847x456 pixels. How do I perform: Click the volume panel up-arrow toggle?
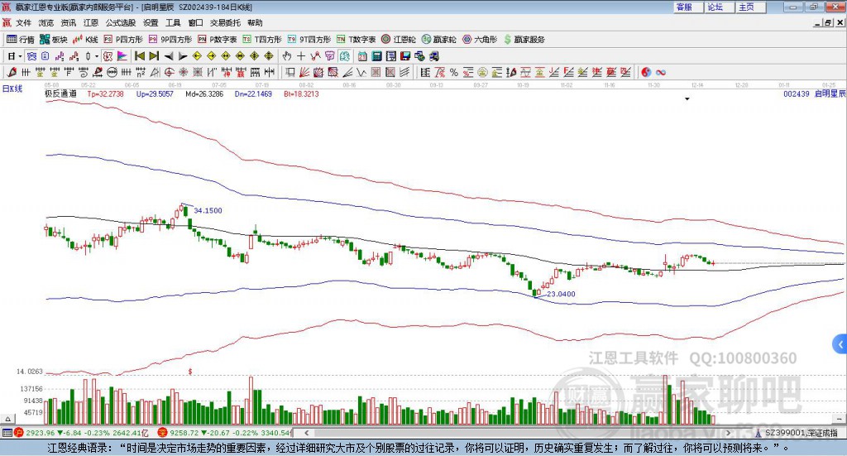pos(7,419)
